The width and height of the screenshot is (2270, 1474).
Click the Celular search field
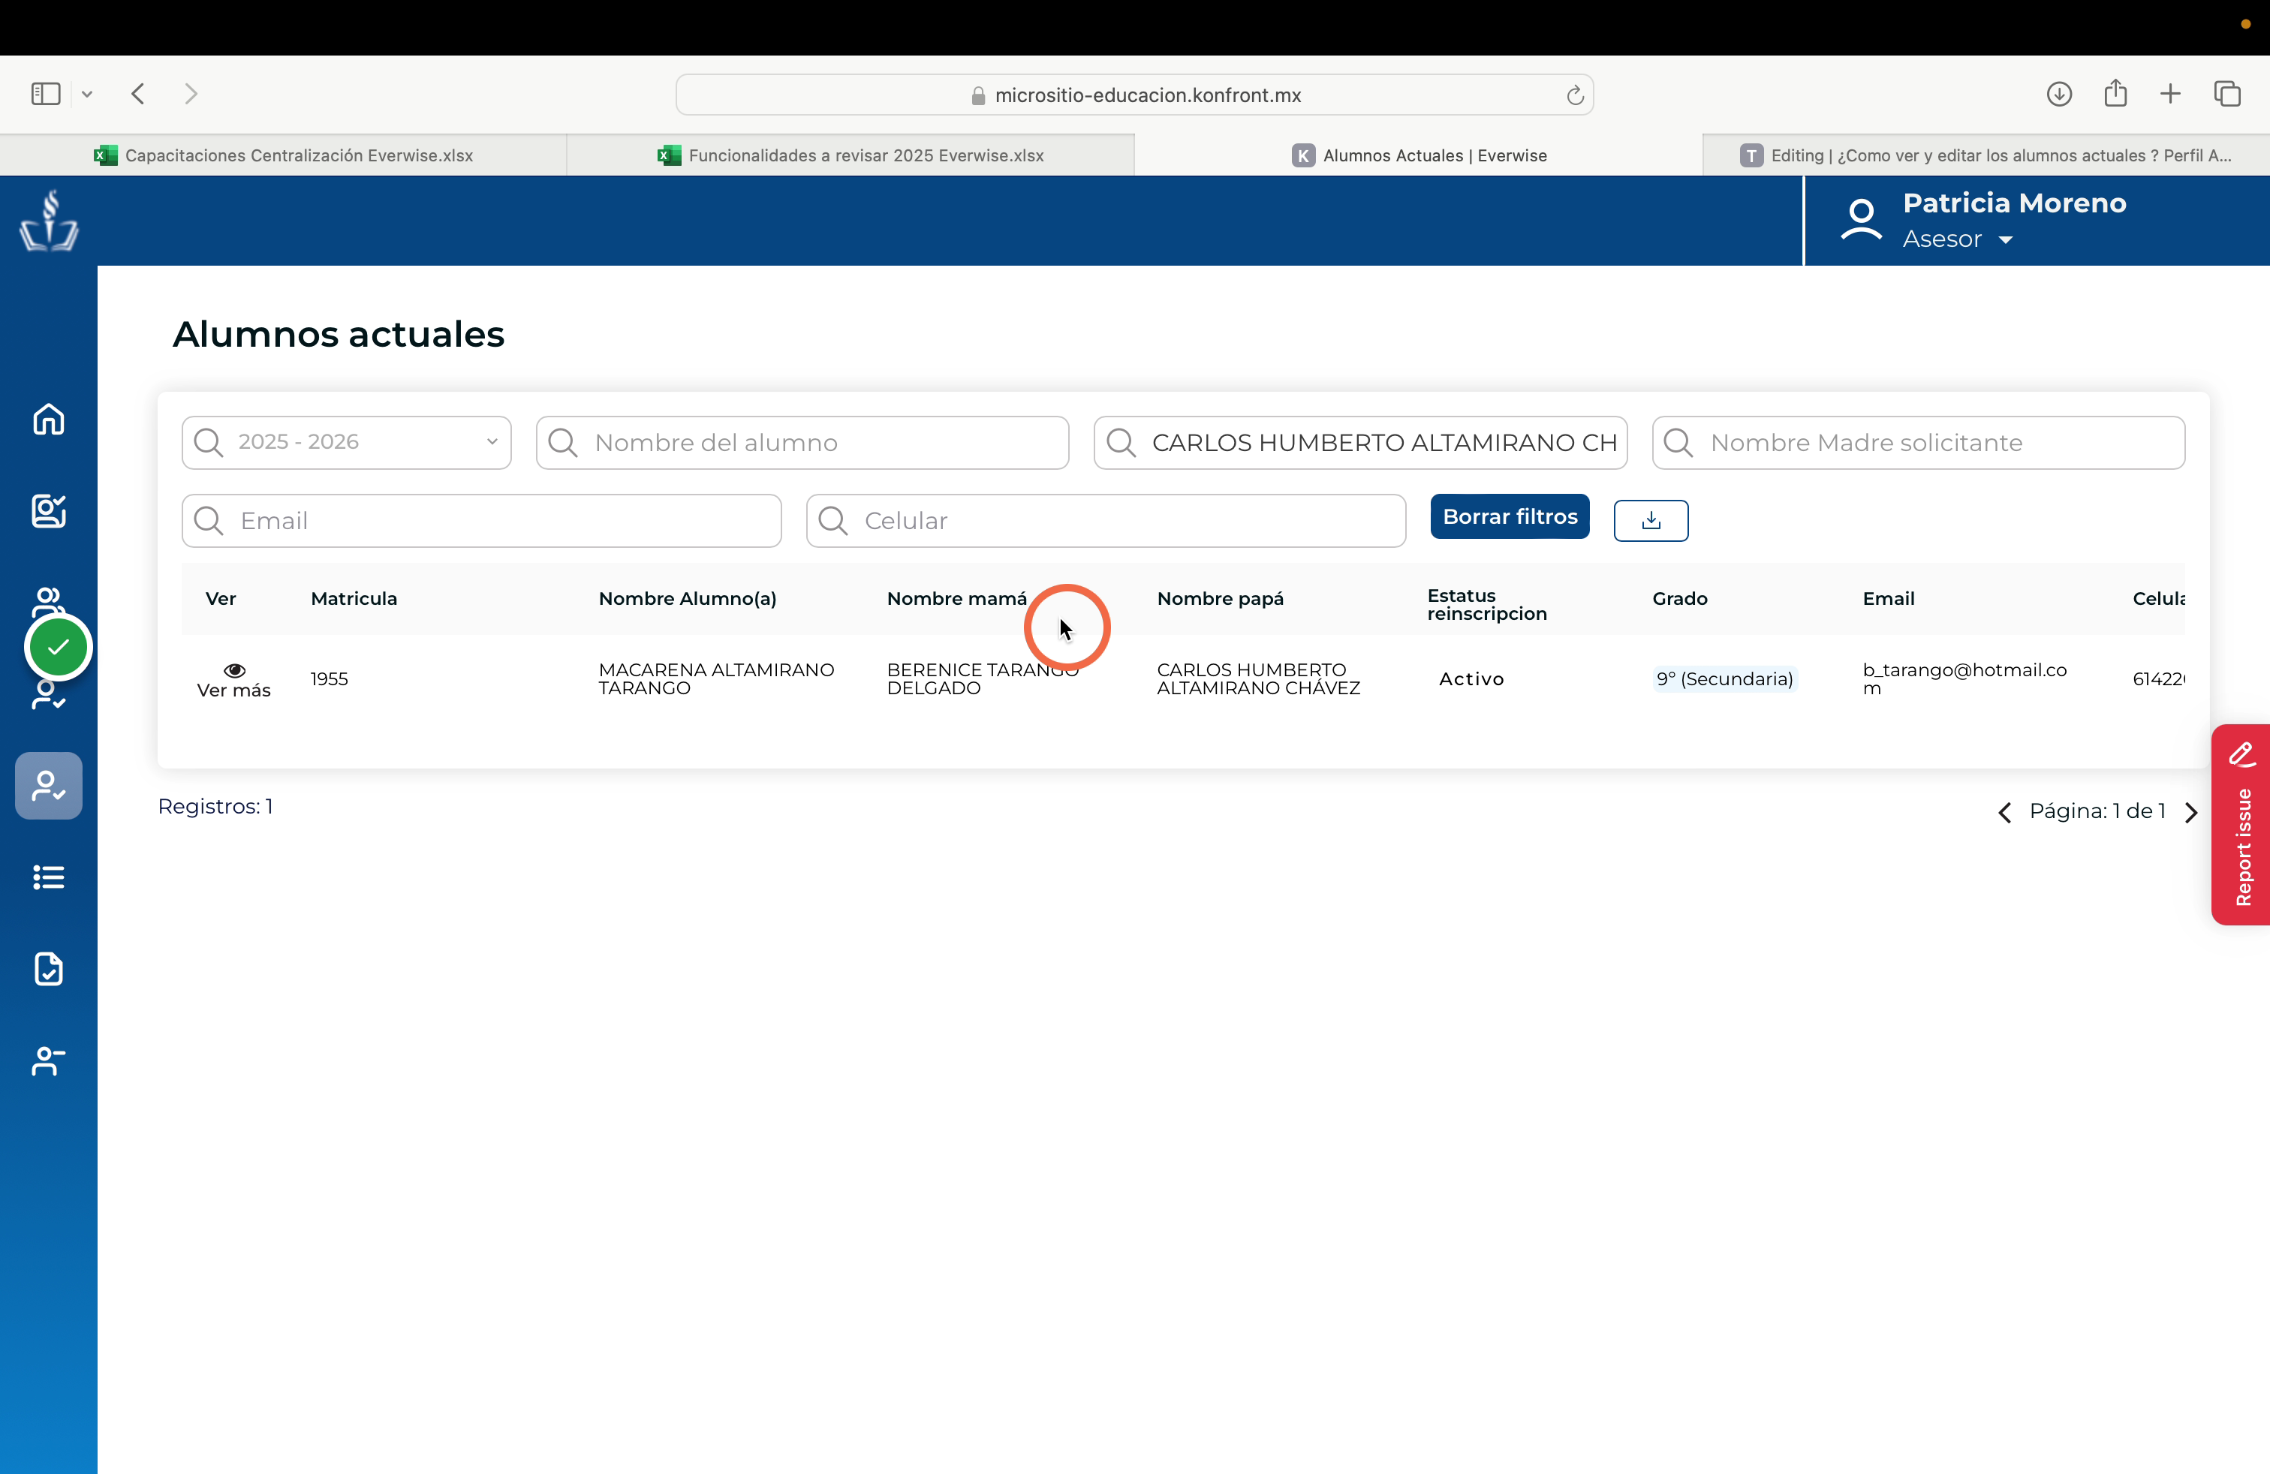tap(1106, 521)
